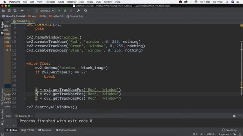This screenshot has width=243, height=136.
Task: Open the File menu
Action: pos(25,2)
